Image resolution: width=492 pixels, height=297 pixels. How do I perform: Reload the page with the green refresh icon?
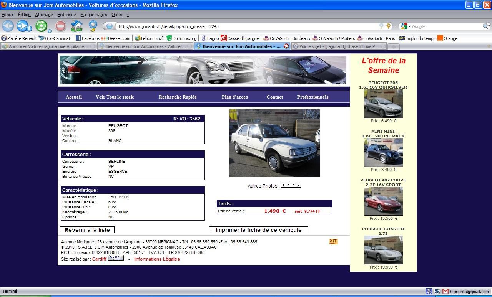pos(41,26)
